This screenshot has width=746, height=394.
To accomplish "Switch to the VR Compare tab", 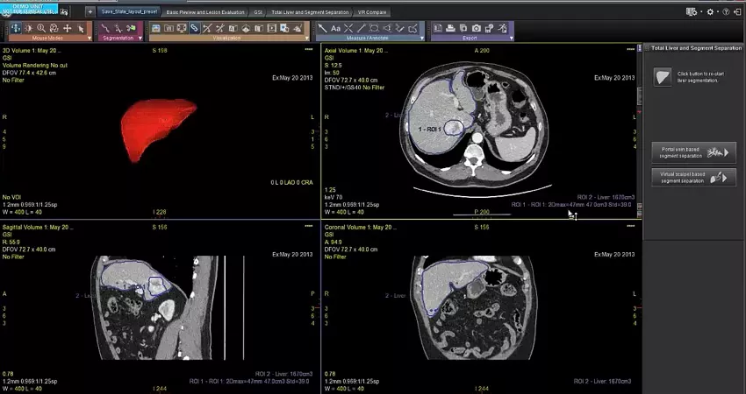I will click(x=372, y=12).
